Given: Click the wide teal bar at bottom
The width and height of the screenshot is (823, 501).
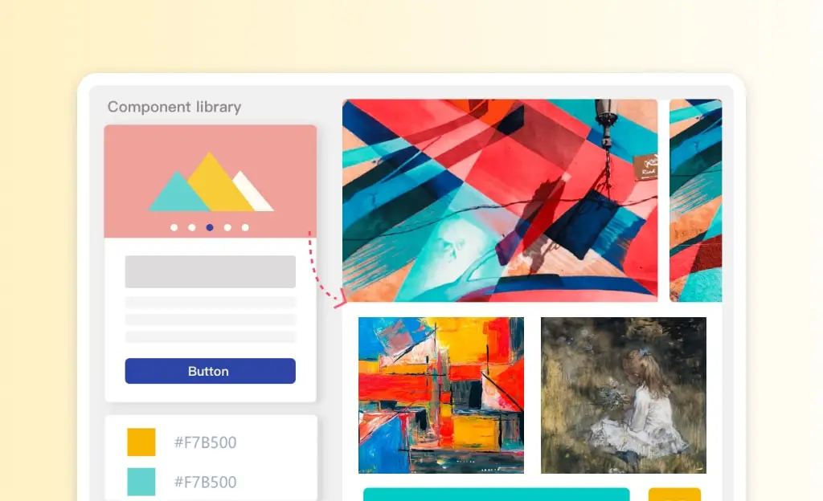Looking at the screenshot, I should pos(496,495).
